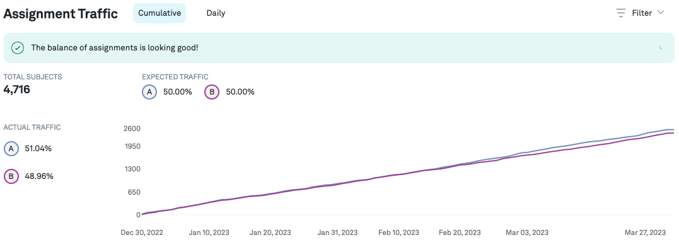Click the green checkmark circle icon
The height and width of the screenshot is (252, 679).
pyautogui.click(x=18, y=48)
